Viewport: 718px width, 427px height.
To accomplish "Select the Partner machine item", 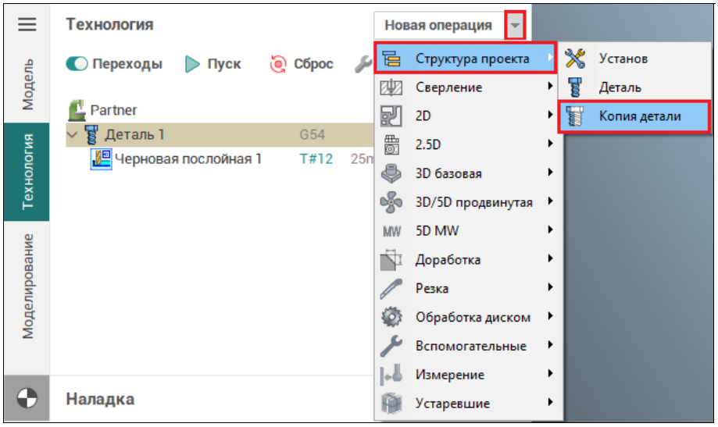I will pyautogui.click(x=113, y=110).
